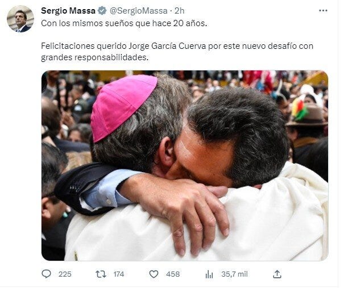Viewport: 344px width, 288px height.
Task: Click the share upload arrow icon
Action: click(277, 274)
